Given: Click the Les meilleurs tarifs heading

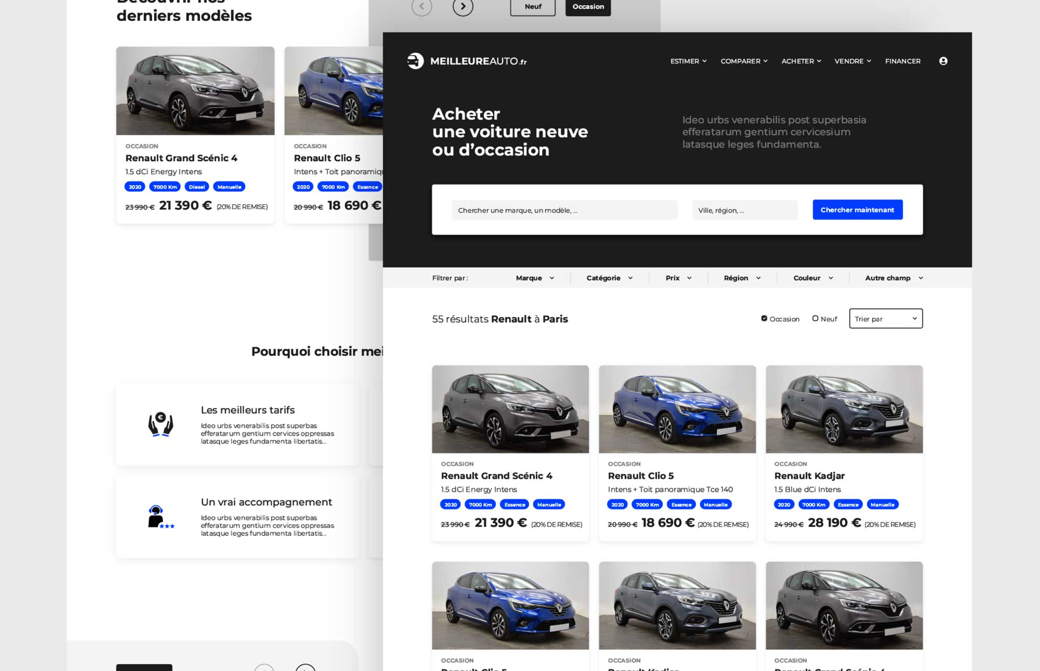Looking at the screenshot, I should point(247,410).
